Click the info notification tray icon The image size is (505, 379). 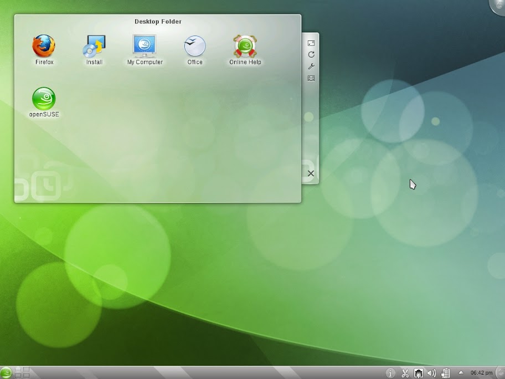390,373
